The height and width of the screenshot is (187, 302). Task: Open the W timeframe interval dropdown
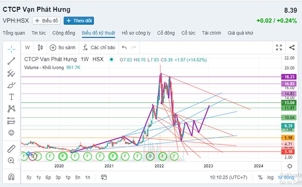pyautogui.click(x=27, y=47)
